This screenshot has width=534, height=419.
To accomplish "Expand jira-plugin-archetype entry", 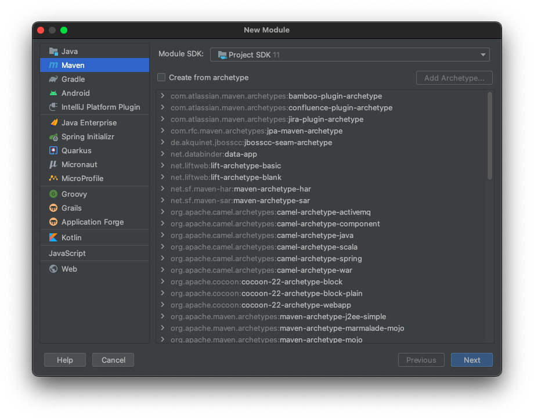I will click(x=163, y=119).
